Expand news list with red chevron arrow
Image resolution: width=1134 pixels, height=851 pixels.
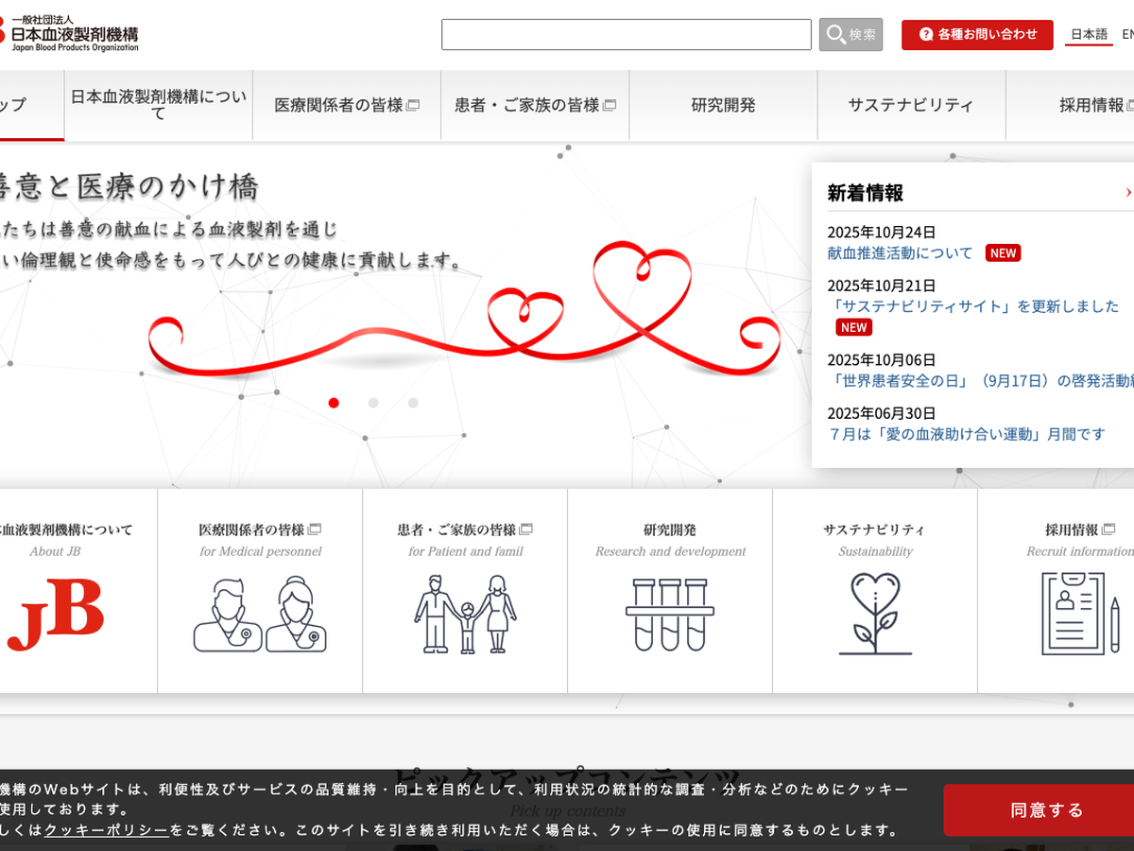[1127, 193]
